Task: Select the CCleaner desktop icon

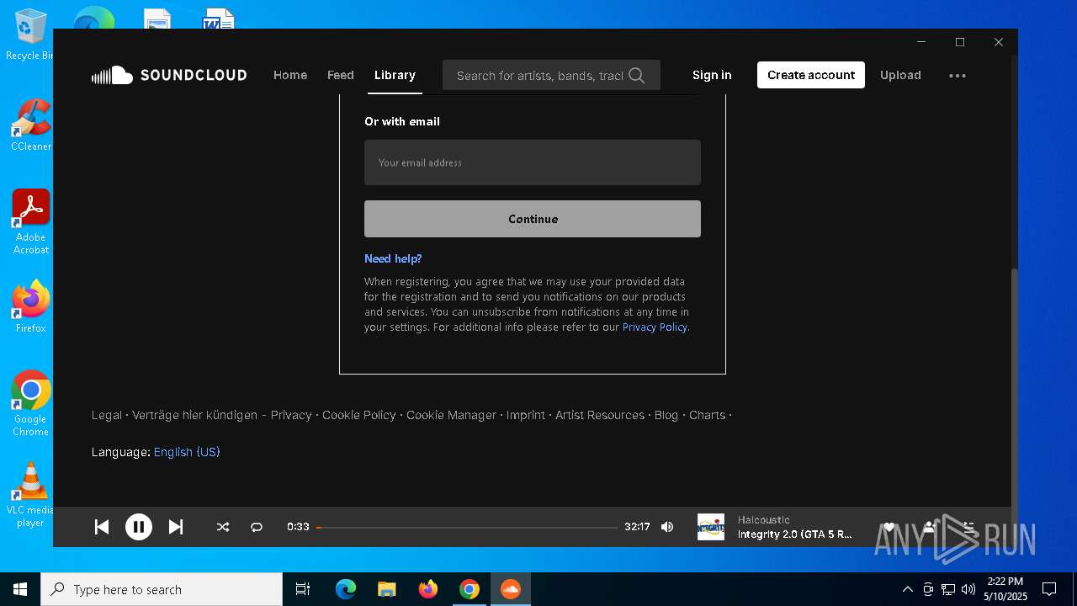Action: (x=31, y=125)
